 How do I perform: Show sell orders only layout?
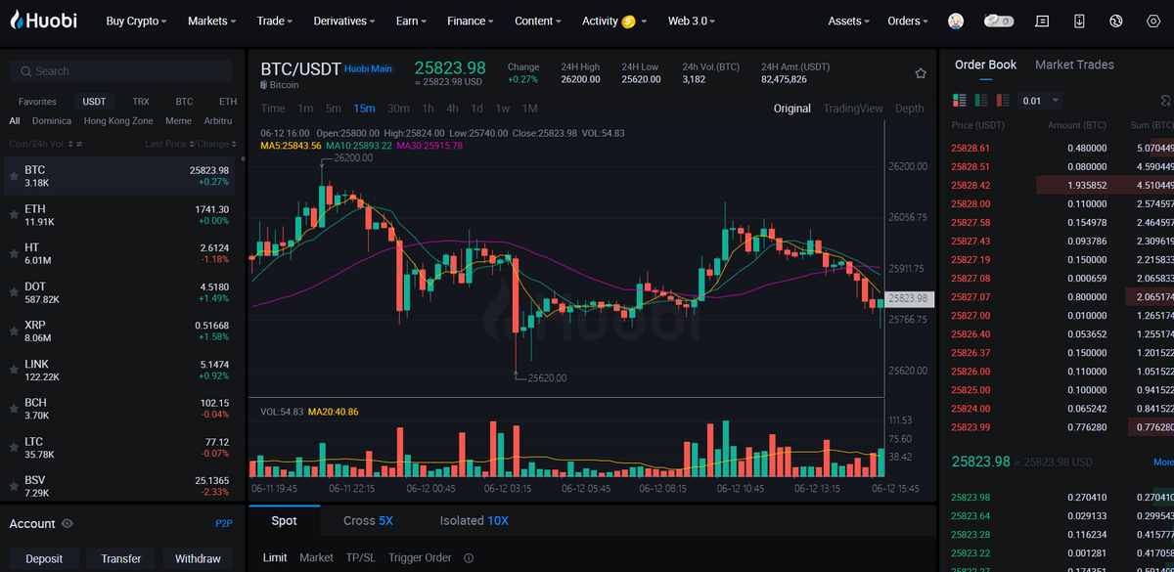[x=1003, y=100]
